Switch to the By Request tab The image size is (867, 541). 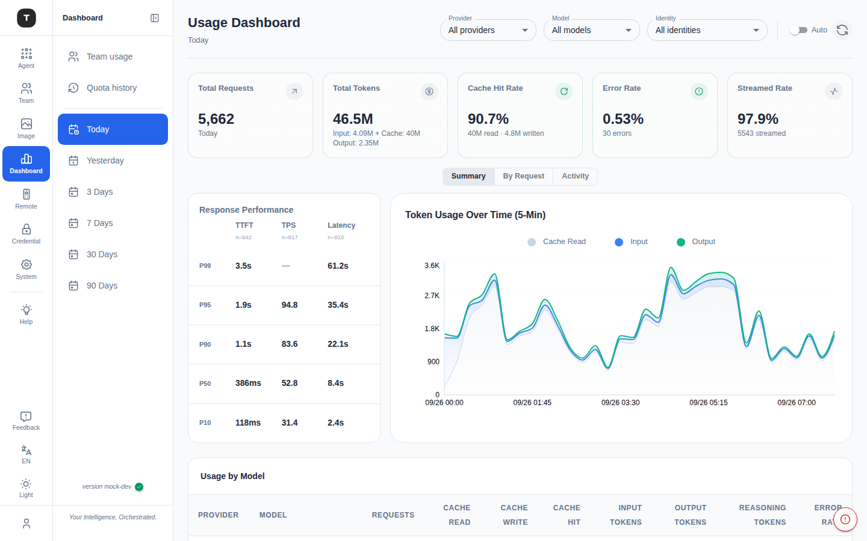pos(524,176)
